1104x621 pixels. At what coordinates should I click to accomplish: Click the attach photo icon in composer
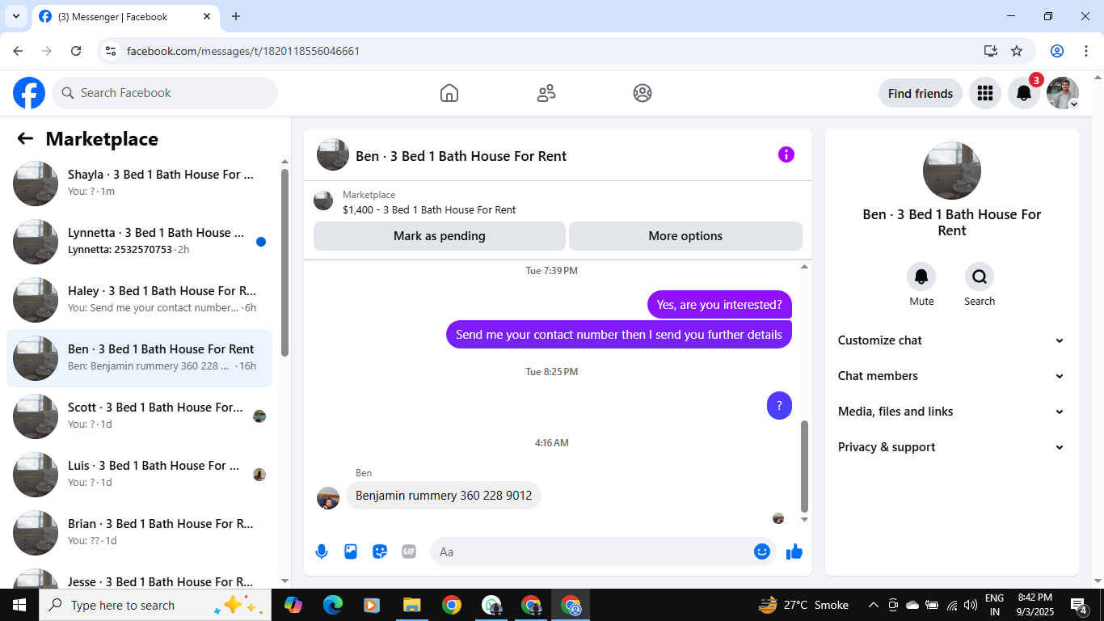351,551
